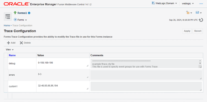Viewport: 207px width, 102px height.
Task: Click the Revert button
Action: pyautogui.click(x=198, y=31)
